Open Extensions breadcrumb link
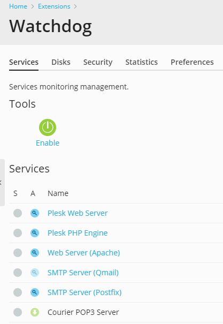Screen dimensions: 223x324 (x=54, y=6)
